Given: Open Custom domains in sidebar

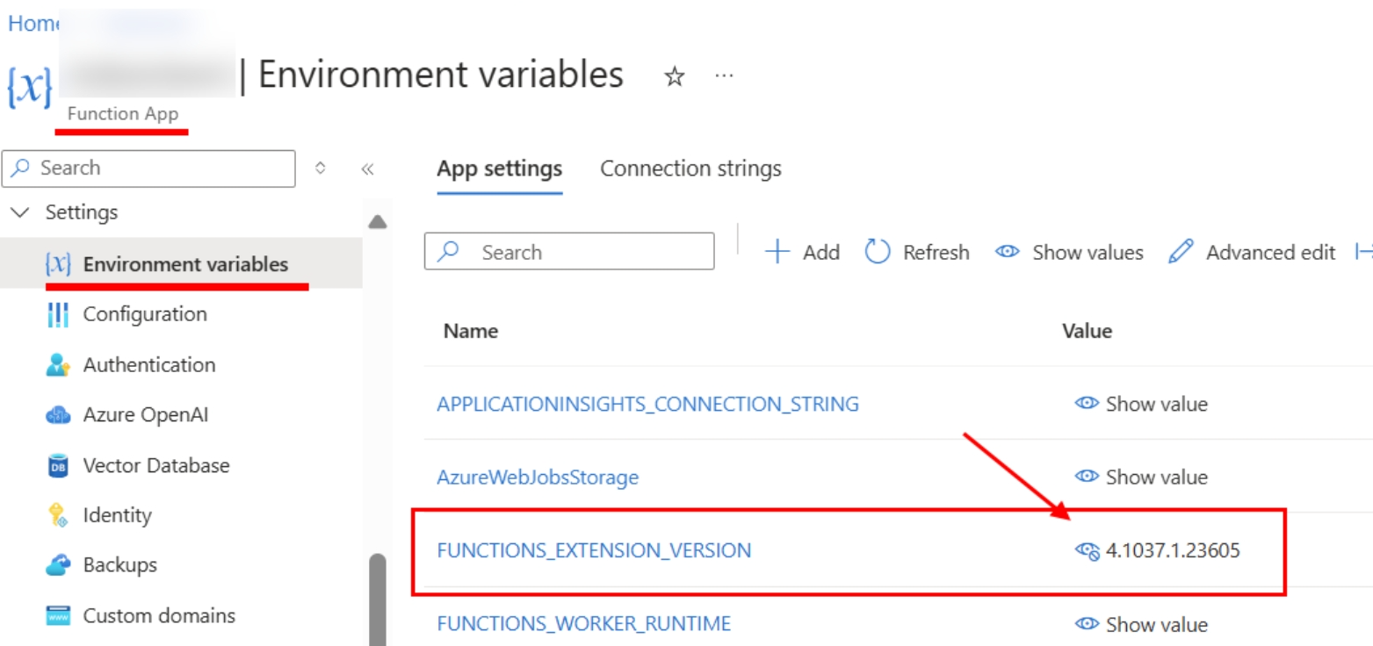Looking at the screenshot, I should (158, 615).
